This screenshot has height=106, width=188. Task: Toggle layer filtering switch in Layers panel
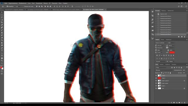(x=187, y=67)
